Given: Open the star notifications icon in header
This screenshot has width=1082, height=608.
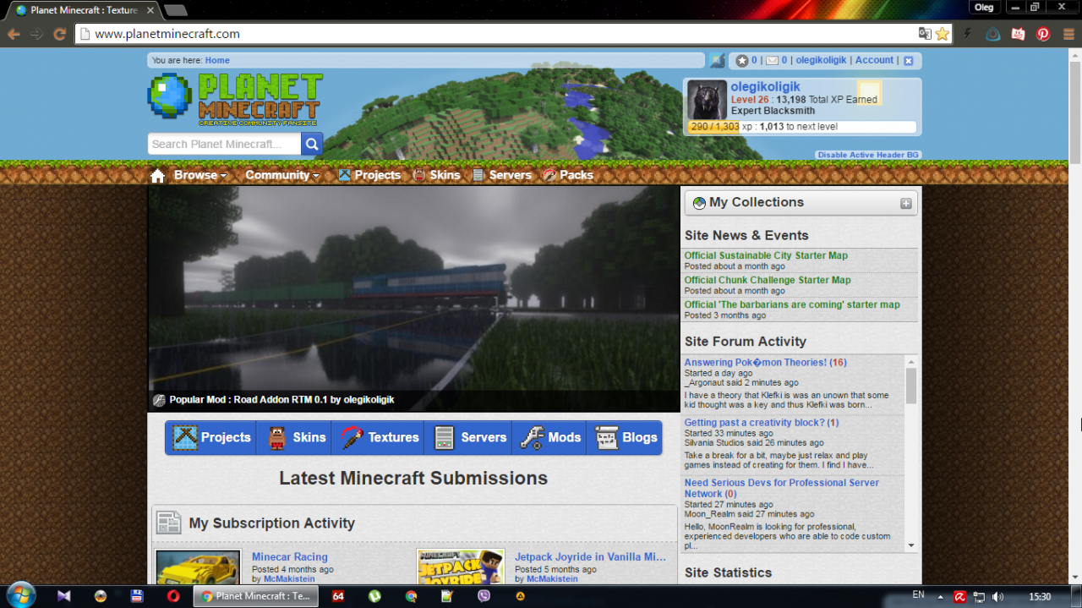Looking at the screenshot, I should click(x=741, y=60).
